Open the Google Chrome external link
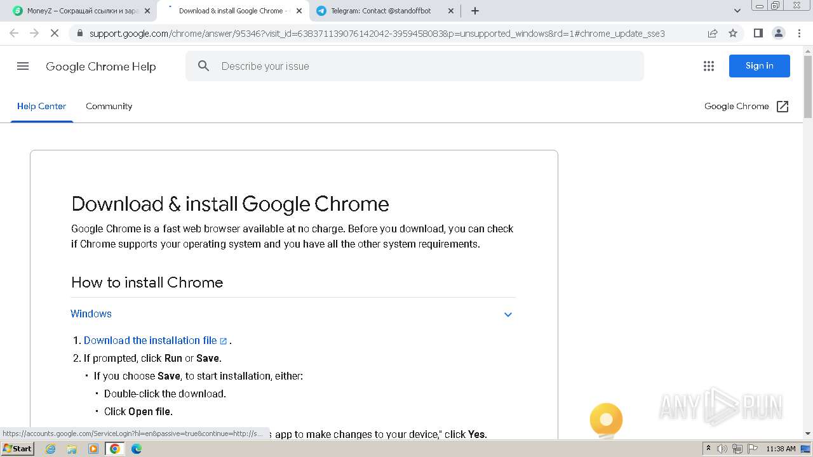 746,106
